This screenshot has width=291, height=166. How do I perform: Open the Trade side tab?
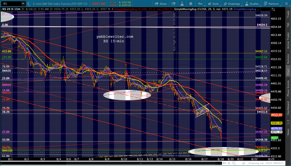pyautogui.click(x=288, y=14)
